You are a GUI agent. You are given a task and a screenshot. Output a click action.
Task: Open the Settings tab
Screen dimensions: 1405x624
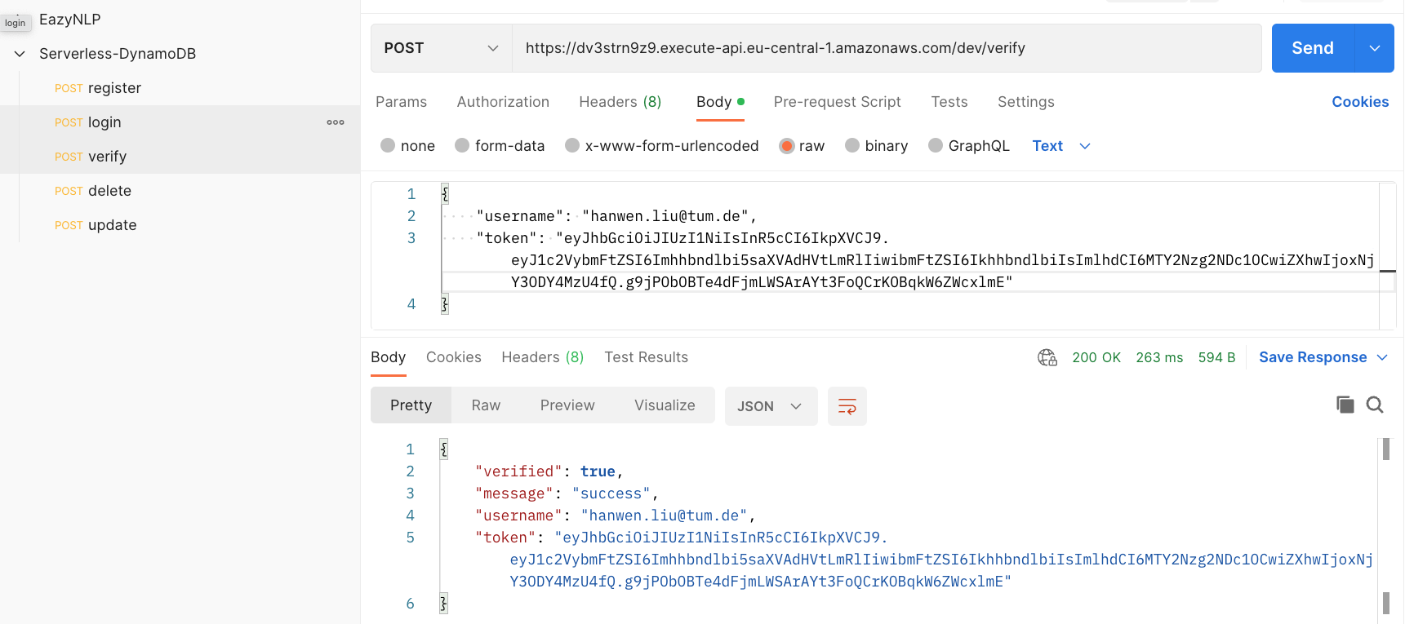click(x=1026, y=102)
